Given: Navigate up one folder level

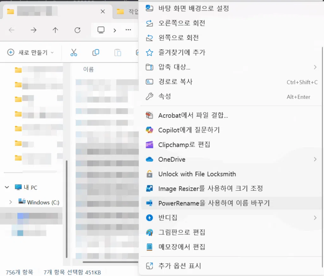Looking at the screenshot, I should [55, 30].
